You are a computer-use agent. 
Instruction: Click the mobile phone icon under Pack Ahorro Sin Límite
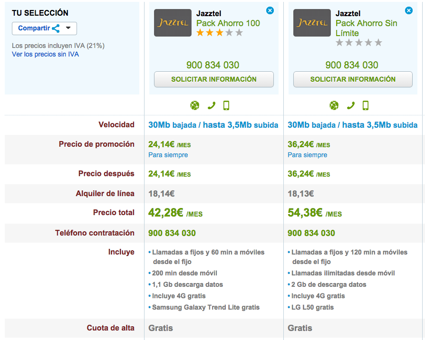point(366,105)
